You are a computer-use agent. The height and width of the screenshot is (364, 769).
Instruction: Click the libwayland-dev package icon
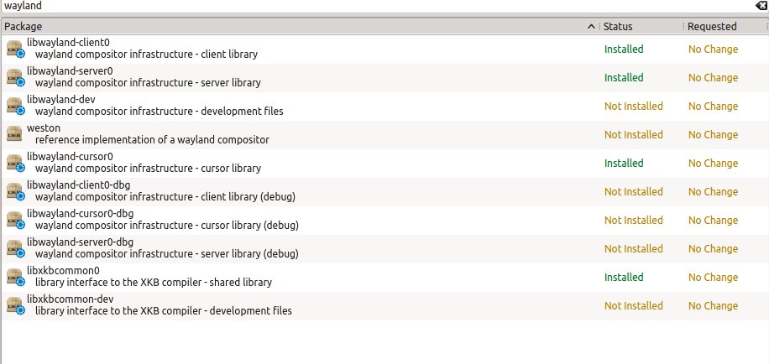[x=15, y=107]
